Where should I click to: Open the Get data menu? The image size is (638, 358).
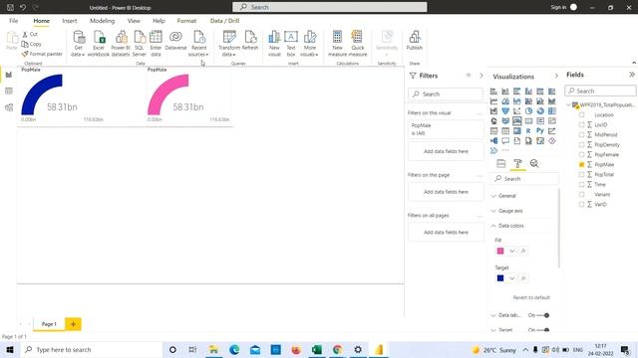[x=78, y=44]
